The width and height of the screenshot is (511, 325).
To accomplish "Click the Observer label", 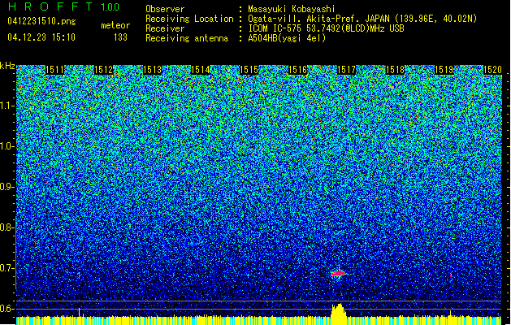I will tap(165, 9).
